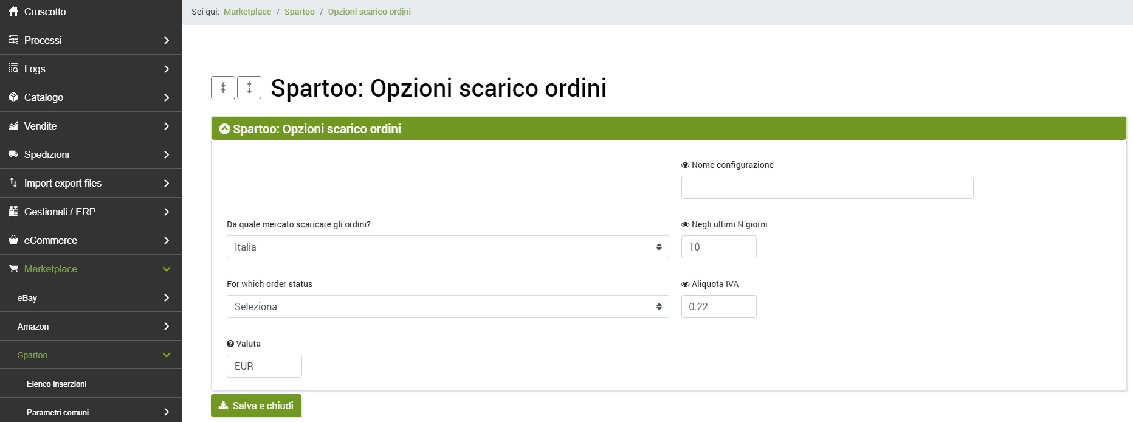Click the green Spartoo panel header title
Viewport: 1133px width, 422px height.
pyautogui.click(x=317, y=129)
